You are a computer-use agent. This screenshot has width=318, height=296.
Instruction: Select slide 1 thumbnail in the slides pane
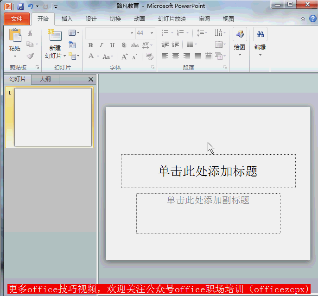pos(53,117)
